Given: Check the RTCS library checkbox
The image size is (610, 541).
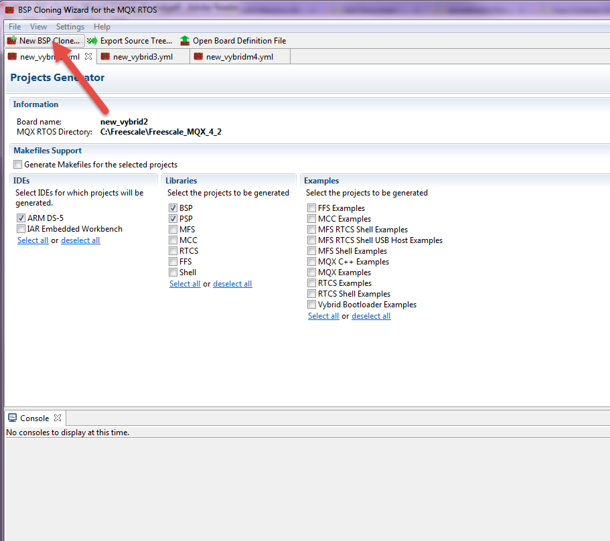Looking at the screenshot, I should pos(173,250).
